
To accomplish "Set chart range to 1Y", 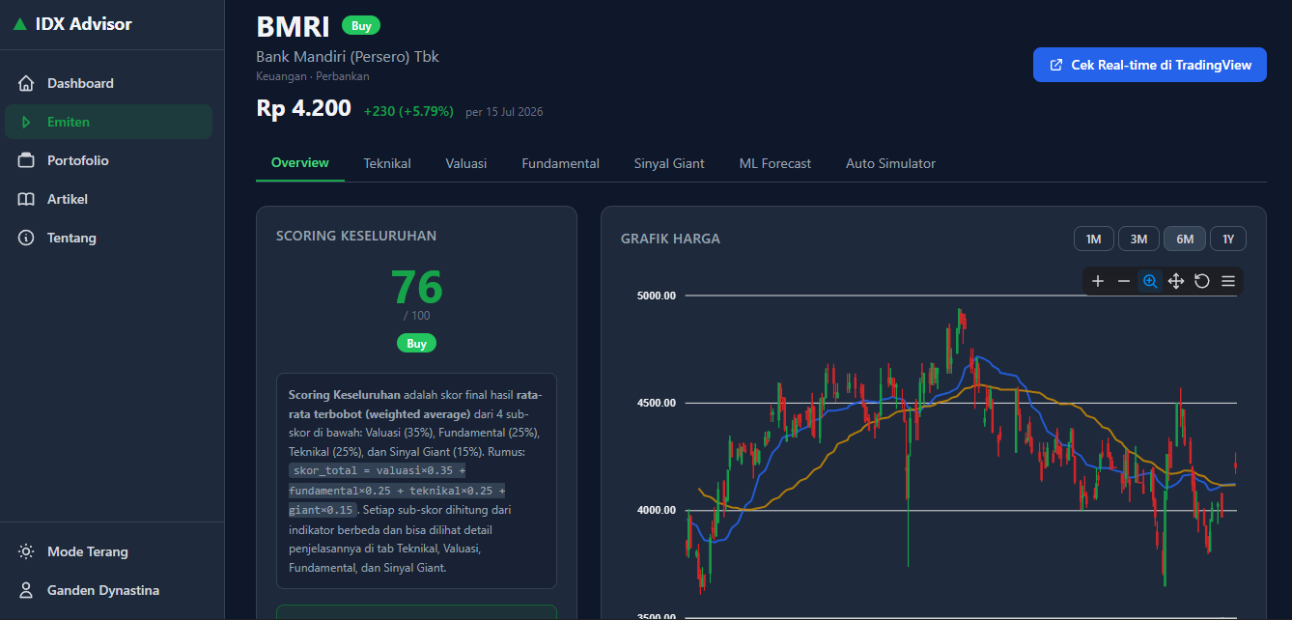I will 1228,239.
